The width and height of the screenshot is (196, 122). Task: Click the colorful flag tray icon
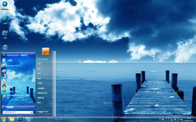(171, 119)
